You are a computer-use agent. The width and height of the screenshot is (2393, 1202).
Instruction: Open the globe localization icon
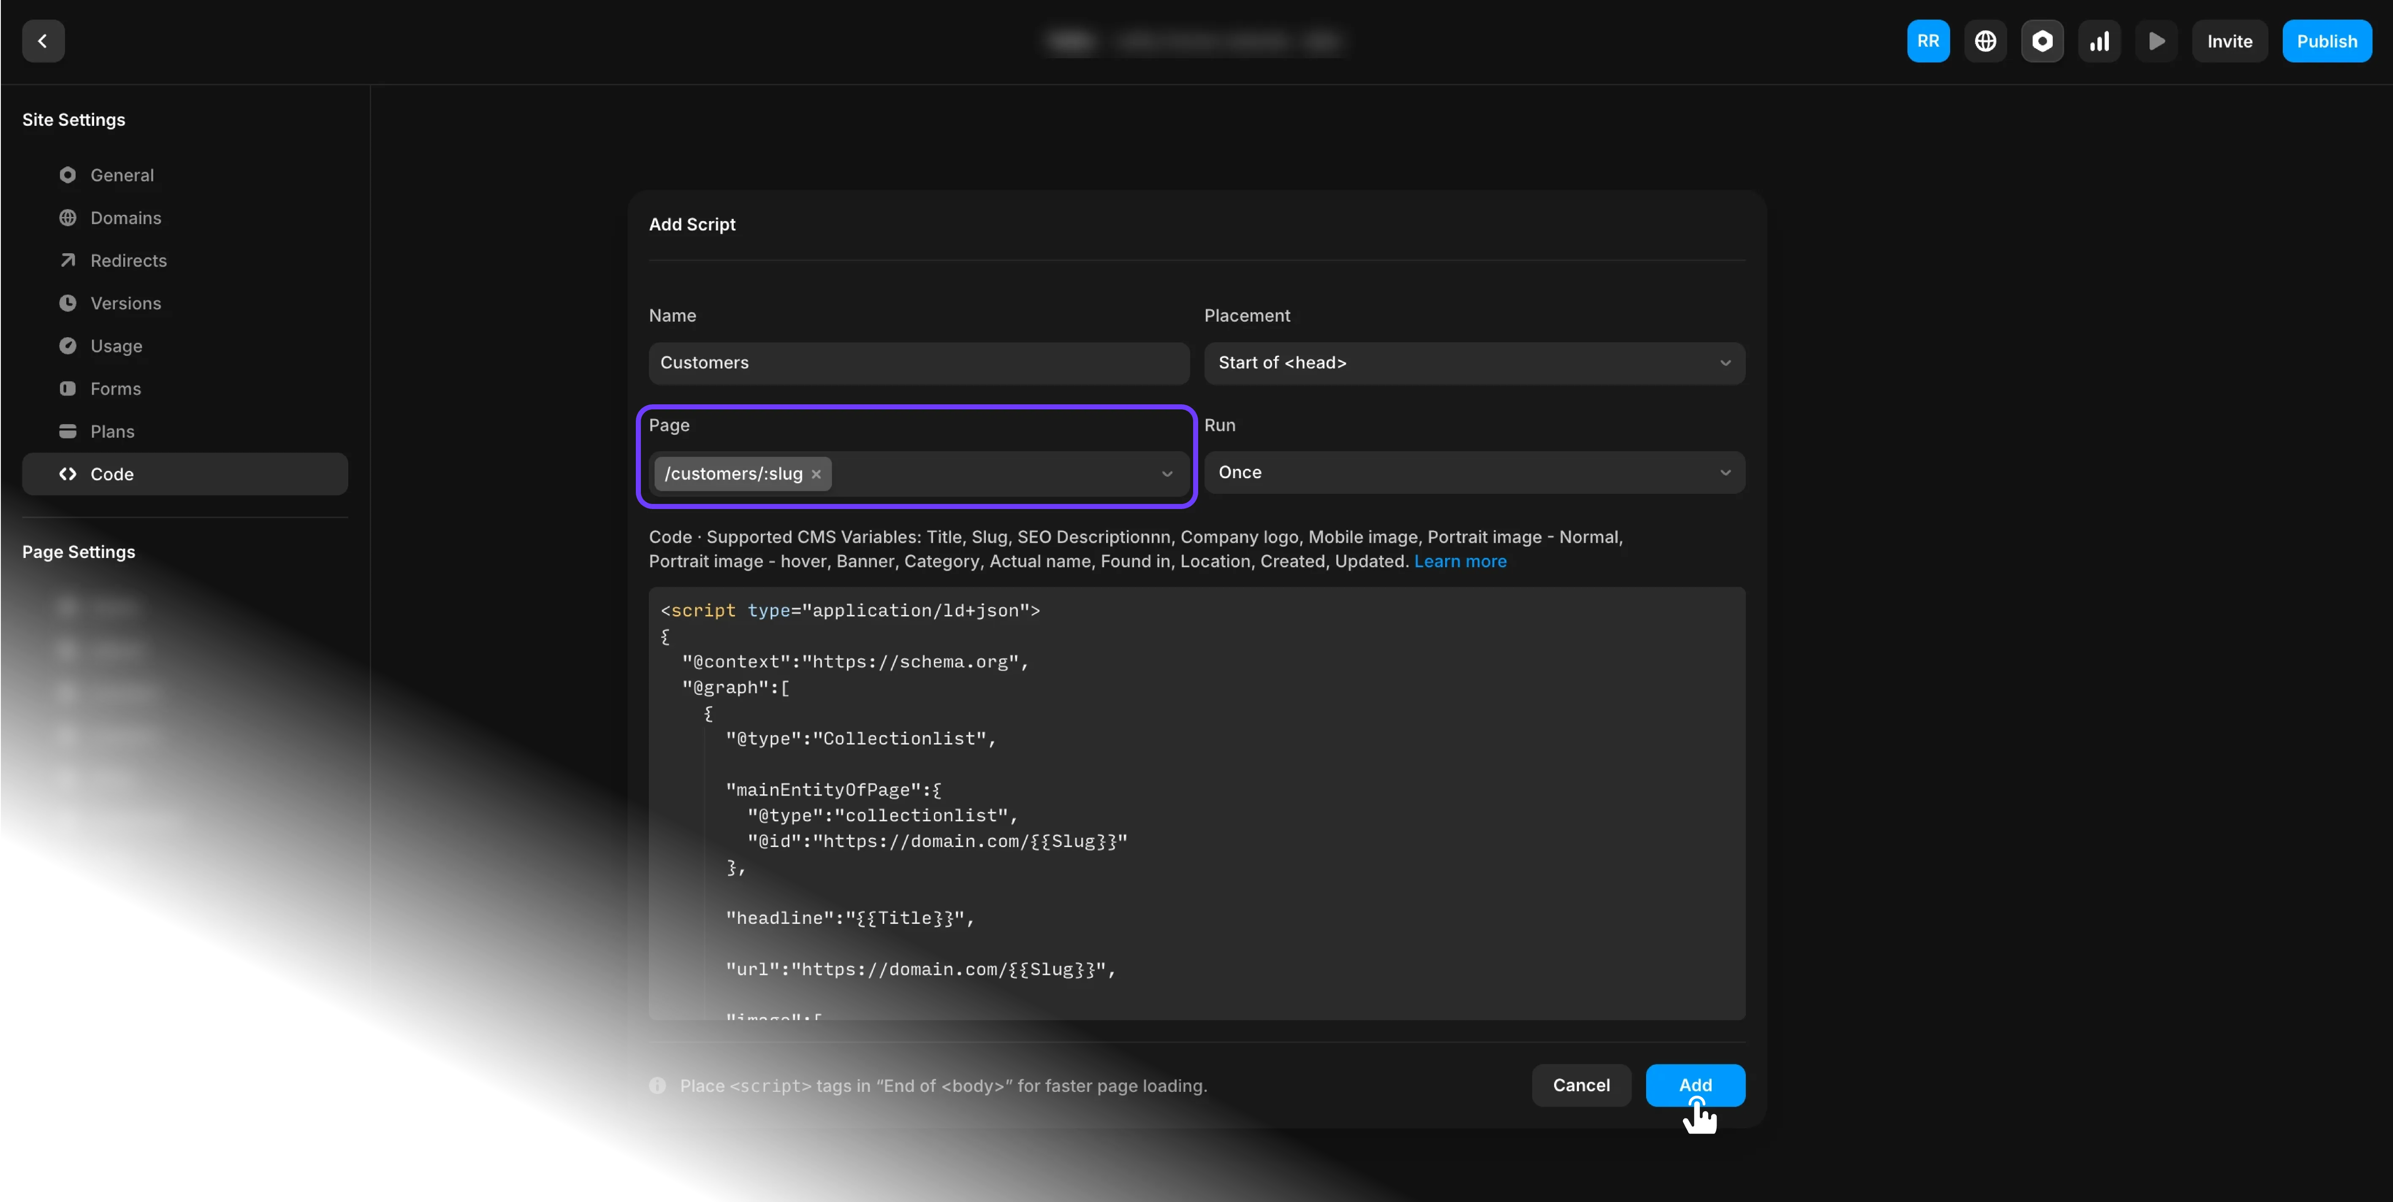1985,41
